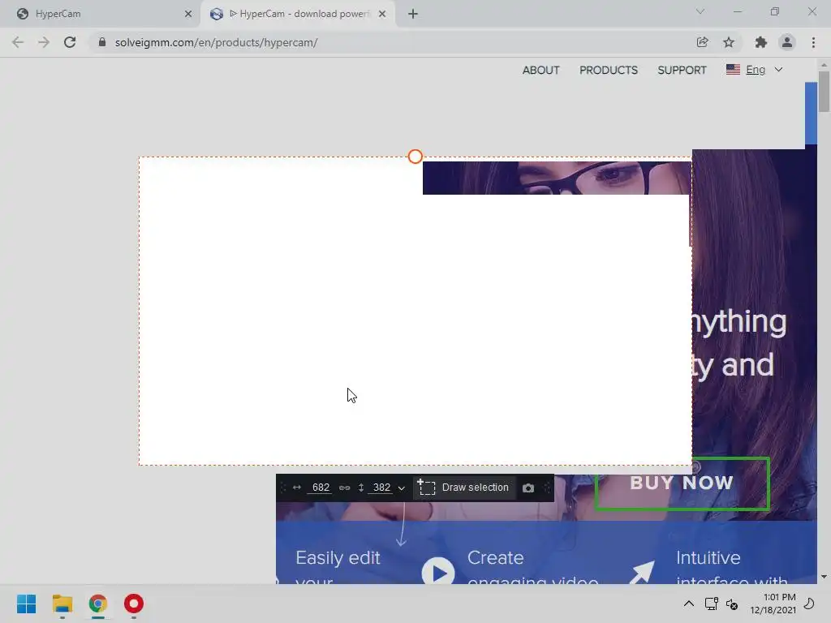Viewport: 831px width, 623px height.
Task: Open Chrome three-dot menu
Action: (x=813, y=42)
